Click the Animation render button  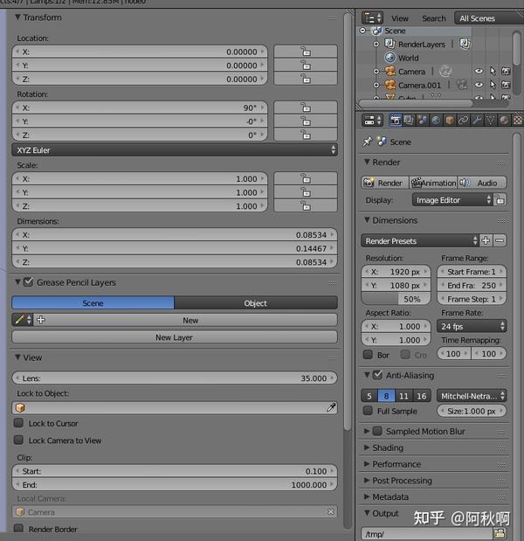coord(433,183)
